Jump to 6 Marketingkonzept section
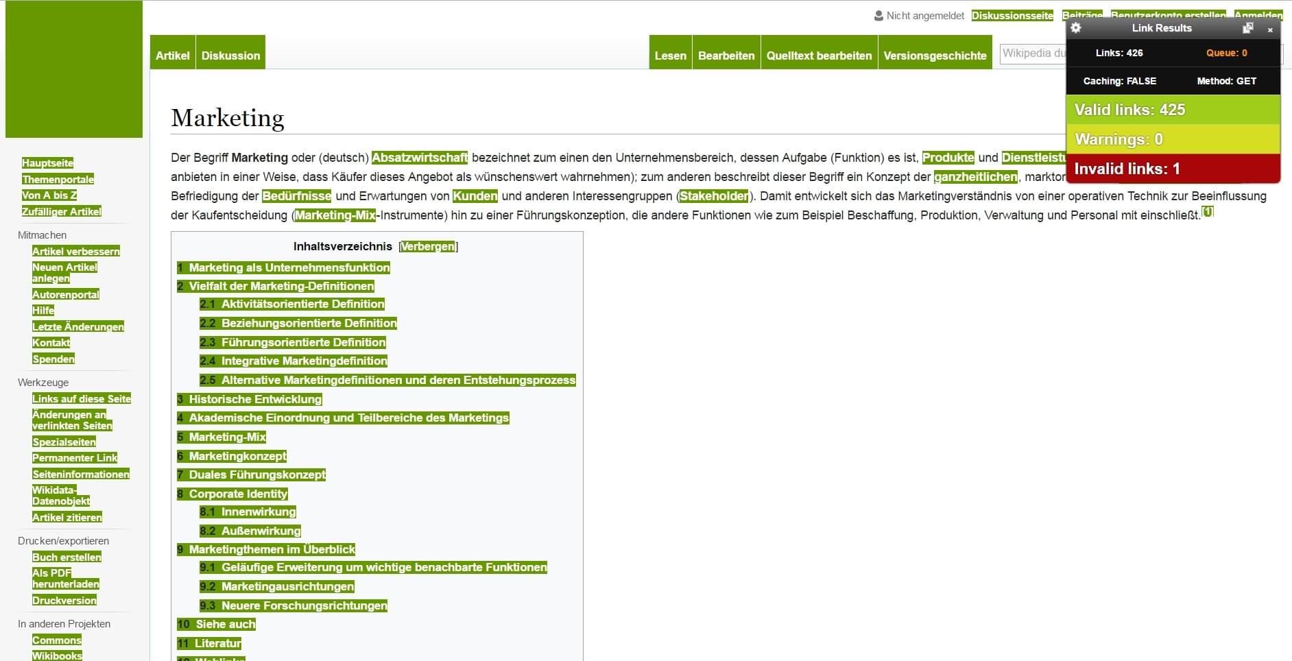 click(x=232, y=457)
